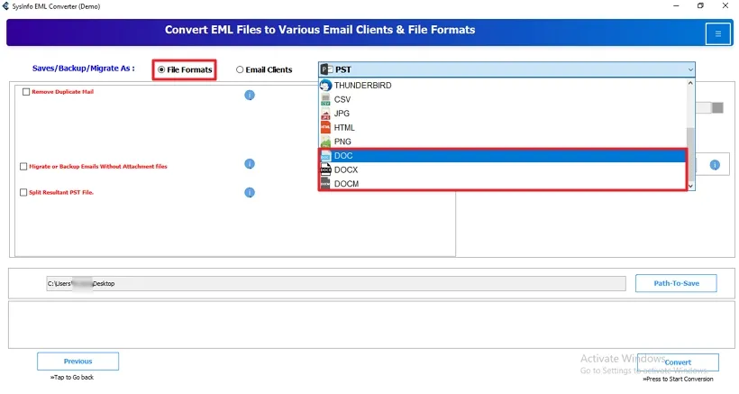Click the destination path input field
Viewport: 739px width, 394px height.
(336, 284)
